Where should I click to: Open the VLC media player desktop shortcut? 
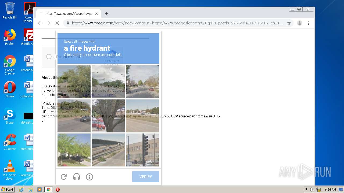tap(10, 170)
